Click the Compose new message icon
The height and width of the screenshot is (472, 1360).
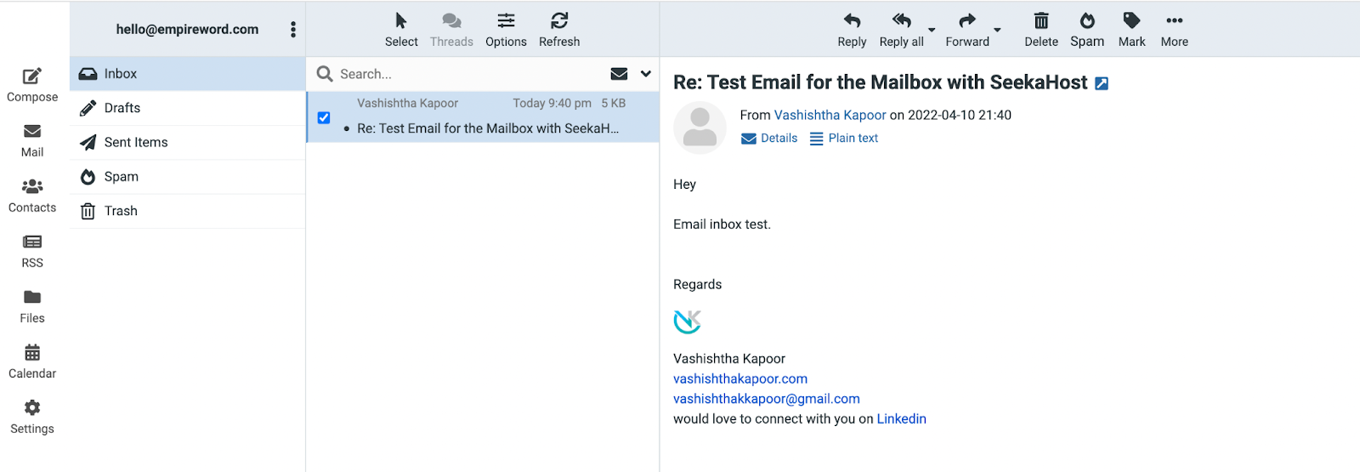(x=32, y=77)
